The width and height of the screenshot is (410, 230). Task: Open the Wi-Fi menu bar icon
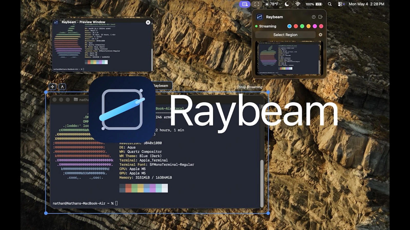click(x=298, y=4)
